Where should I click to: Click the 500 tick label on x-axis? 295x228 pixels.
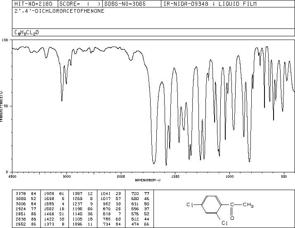coord(284,176)
